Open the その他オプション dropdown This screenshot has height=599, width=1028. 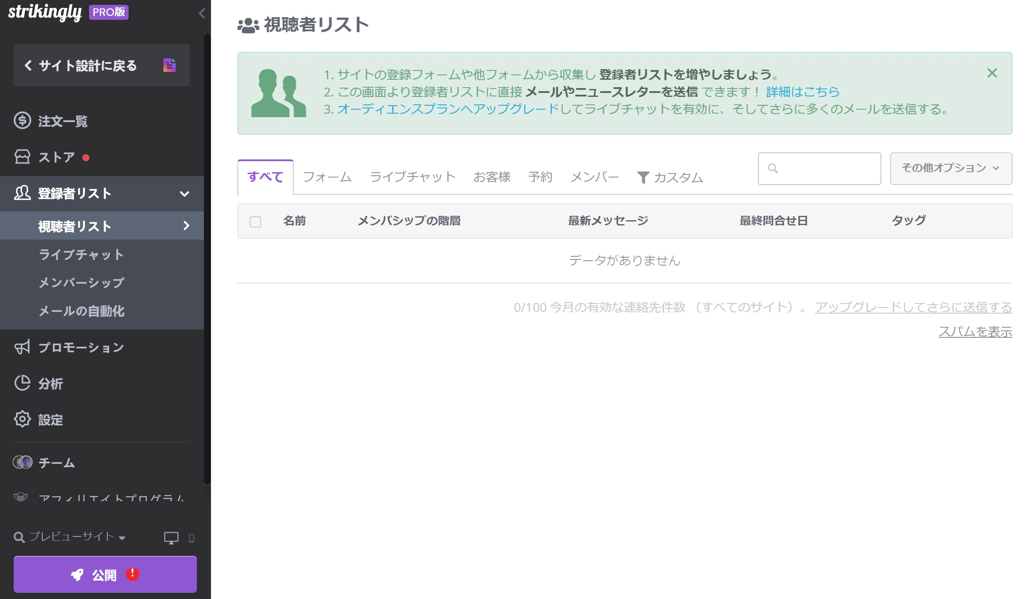(x=950, y=168)
